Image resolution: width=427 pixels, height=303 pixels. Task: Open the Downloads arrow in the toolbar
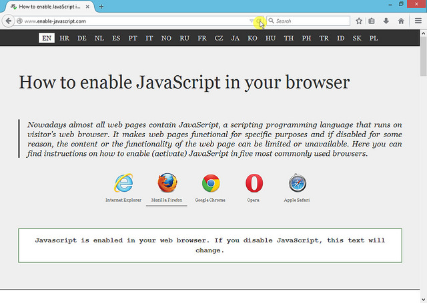pyautogui.click(x=386, y=21)
